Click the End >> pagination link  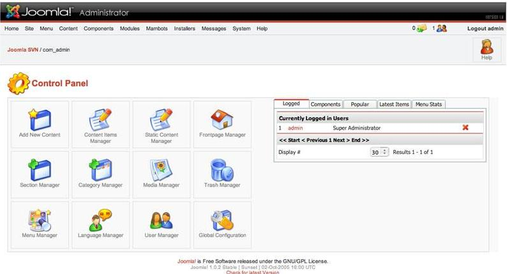(360, 140)
